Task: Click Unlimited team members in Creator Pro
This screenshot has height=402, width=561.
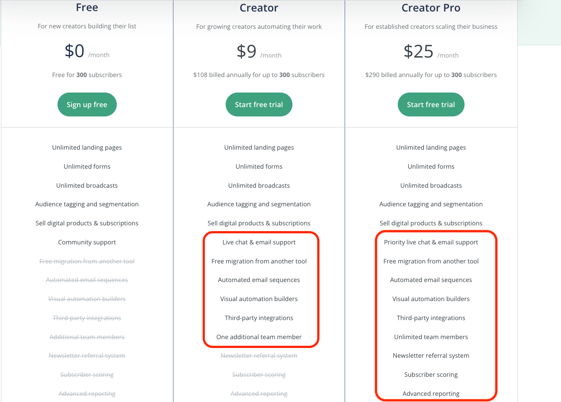Action: (x=431, y=337)
